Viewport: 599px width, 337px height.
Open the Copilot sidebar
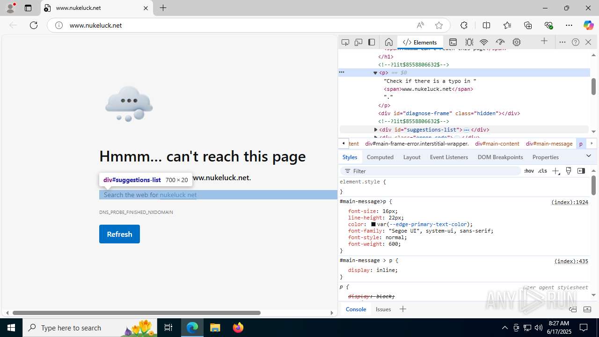point(588,25)
